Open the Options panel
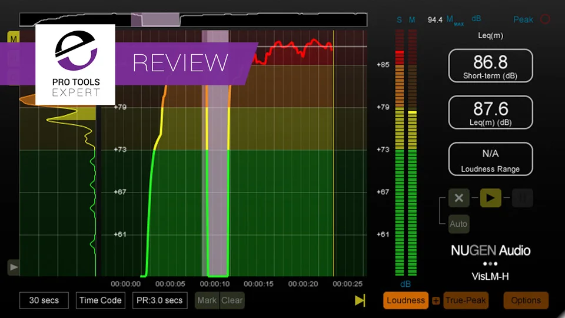This screenshot has height=318, width=565. click(x=526, y=300)
